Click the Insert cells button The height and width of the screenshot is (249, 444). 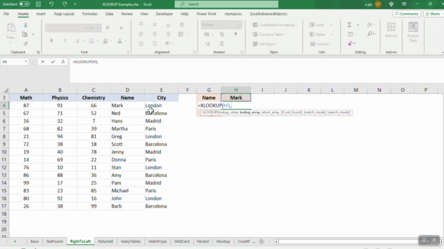click(x=317, y=25)
